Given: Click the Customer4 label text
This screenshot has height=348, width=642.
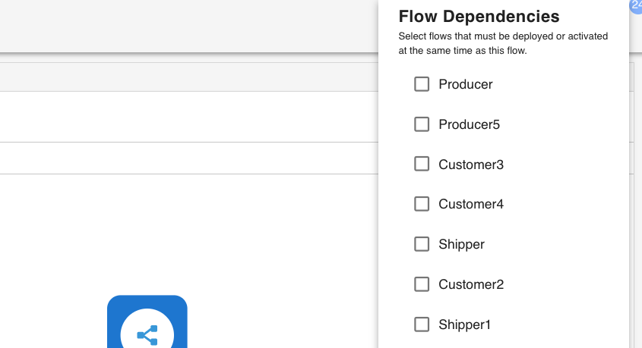Looking at the screenshot, I should (471, 204).
